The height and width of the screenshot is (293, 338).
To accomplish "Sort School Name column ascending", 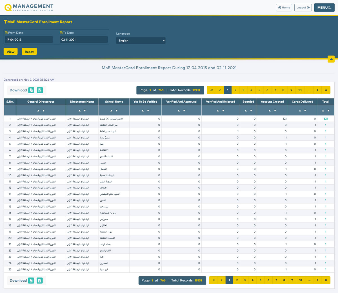I will [x=111, y=111].
